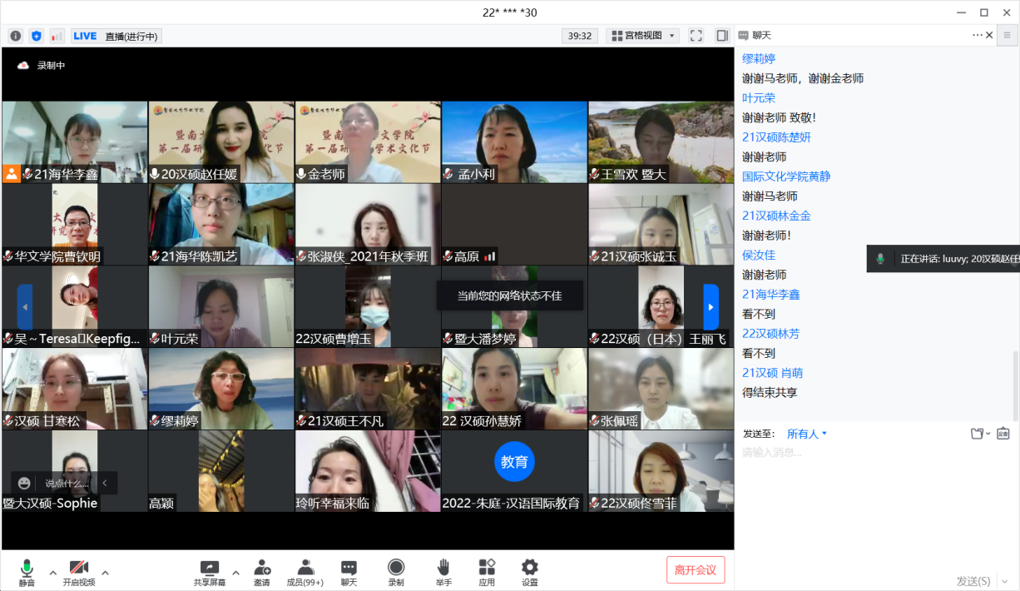Toggle recording with 录制 button
The width and height of the screenshot is (1020, 591).
(x=396, y=573)
